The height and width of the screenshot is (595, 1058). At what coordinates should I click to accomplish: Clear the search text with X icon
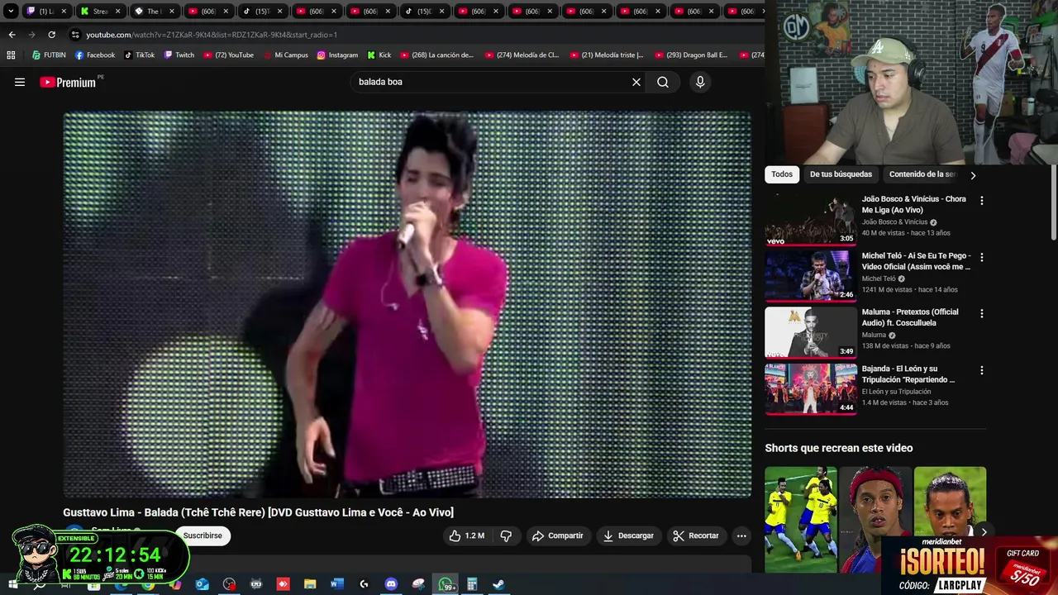636,82
